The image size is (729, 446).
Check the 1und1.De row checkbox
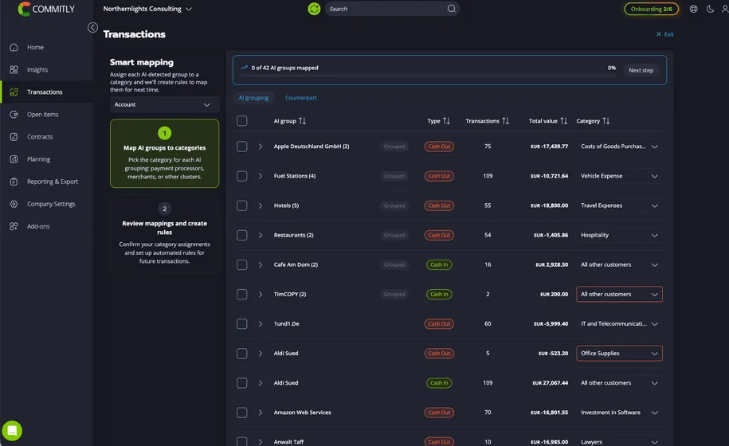pyautogui.click(x=241, y=324)
